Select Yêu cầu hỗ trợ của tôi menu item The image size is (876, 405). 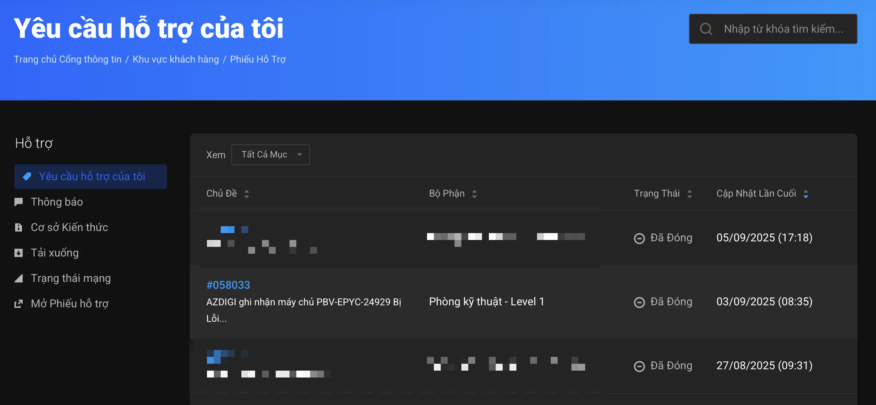tap(91, 176)
